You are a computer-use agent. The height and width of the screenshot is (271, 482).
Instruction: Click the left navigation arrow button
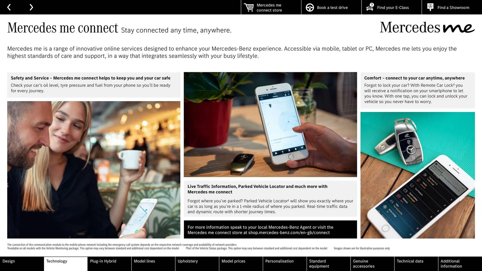[x=10, y=7]
